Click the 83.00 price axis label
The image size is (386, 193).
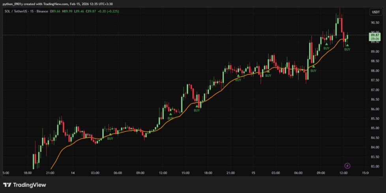click(x=375, y=167)
